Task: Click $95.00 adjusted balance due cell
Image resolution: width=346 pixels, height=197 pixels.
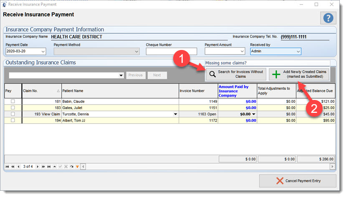Action: click(316, 120)
